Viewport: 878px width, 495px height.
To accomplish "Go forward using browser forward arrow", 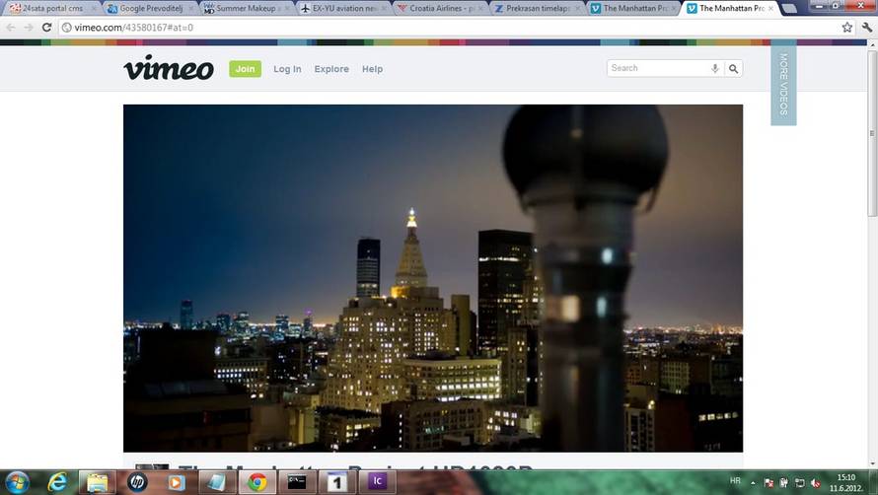I will pyautogui.click(x=29, y=27).
